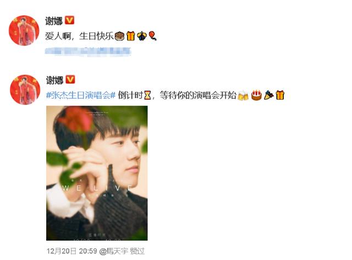Click verified V badge in the second post
352x260 pixels.
pos(70,80)
